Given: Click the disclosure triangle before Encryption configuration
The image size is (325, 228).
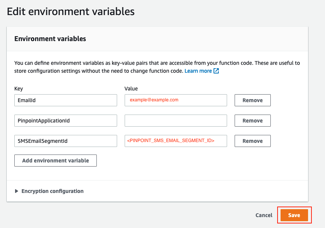Looking at the screenshot, I should point(17,191).
